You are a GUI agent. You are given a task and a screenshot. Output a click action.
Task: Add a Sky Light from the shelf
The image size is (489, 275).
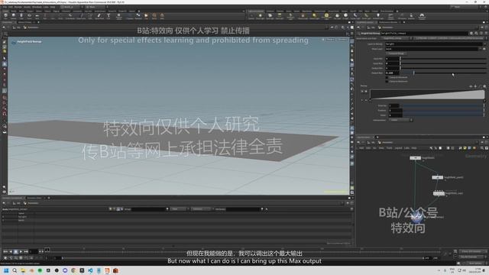click(337, 16)
